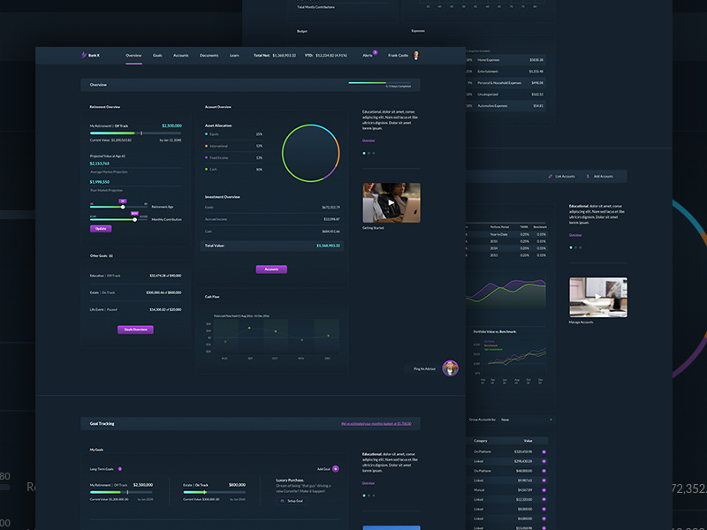The image size is (707, 530).
Task: Click the Add Goal plus icon
Action: pos(335,469)
